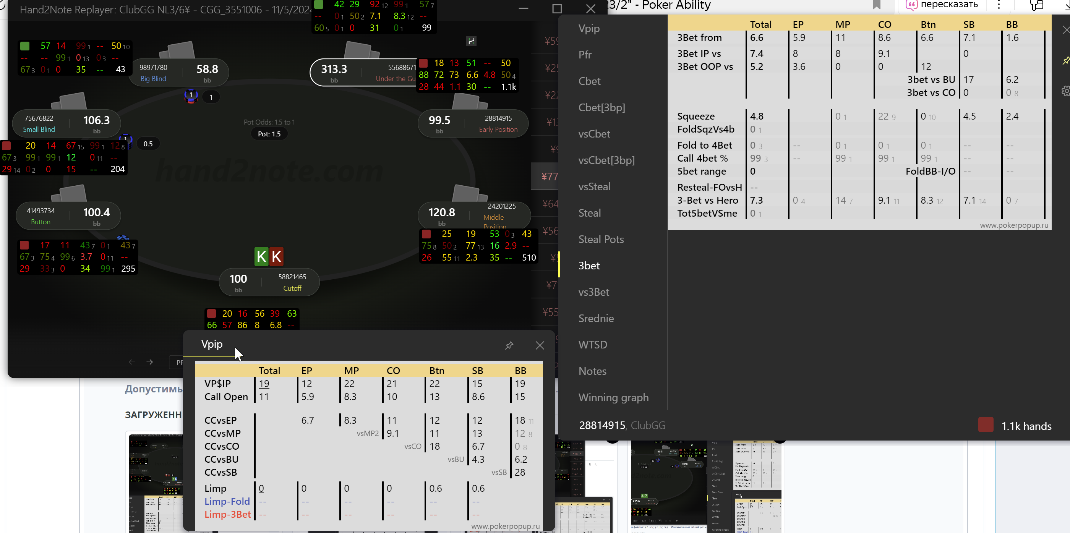
Task: Click the CCvsSB BB value 28
Action: [x=520, y=473]
